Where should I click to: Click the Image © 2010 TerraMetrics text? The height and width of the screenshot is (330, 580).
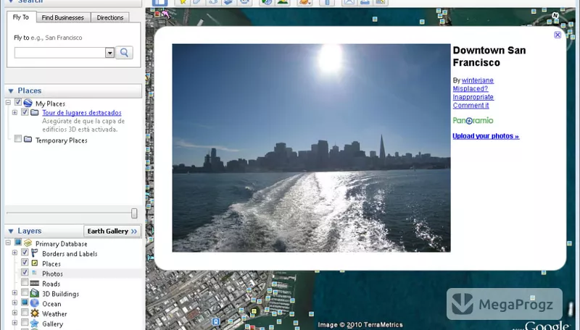pyautogui.click(x=360, y=325)
